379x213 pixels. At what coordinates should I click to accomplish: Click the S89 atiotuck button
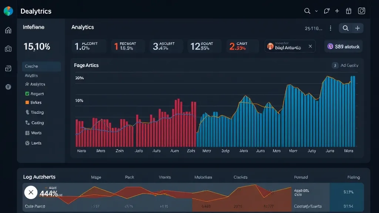click(x=343, y=46)
